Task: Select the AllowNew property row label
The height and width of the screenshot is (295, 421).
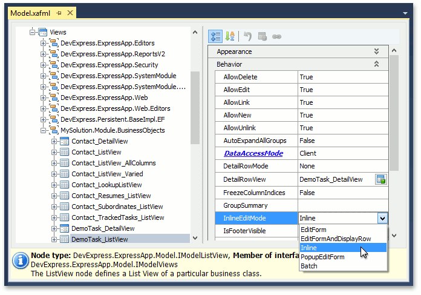Action: (x=237, y=115)
